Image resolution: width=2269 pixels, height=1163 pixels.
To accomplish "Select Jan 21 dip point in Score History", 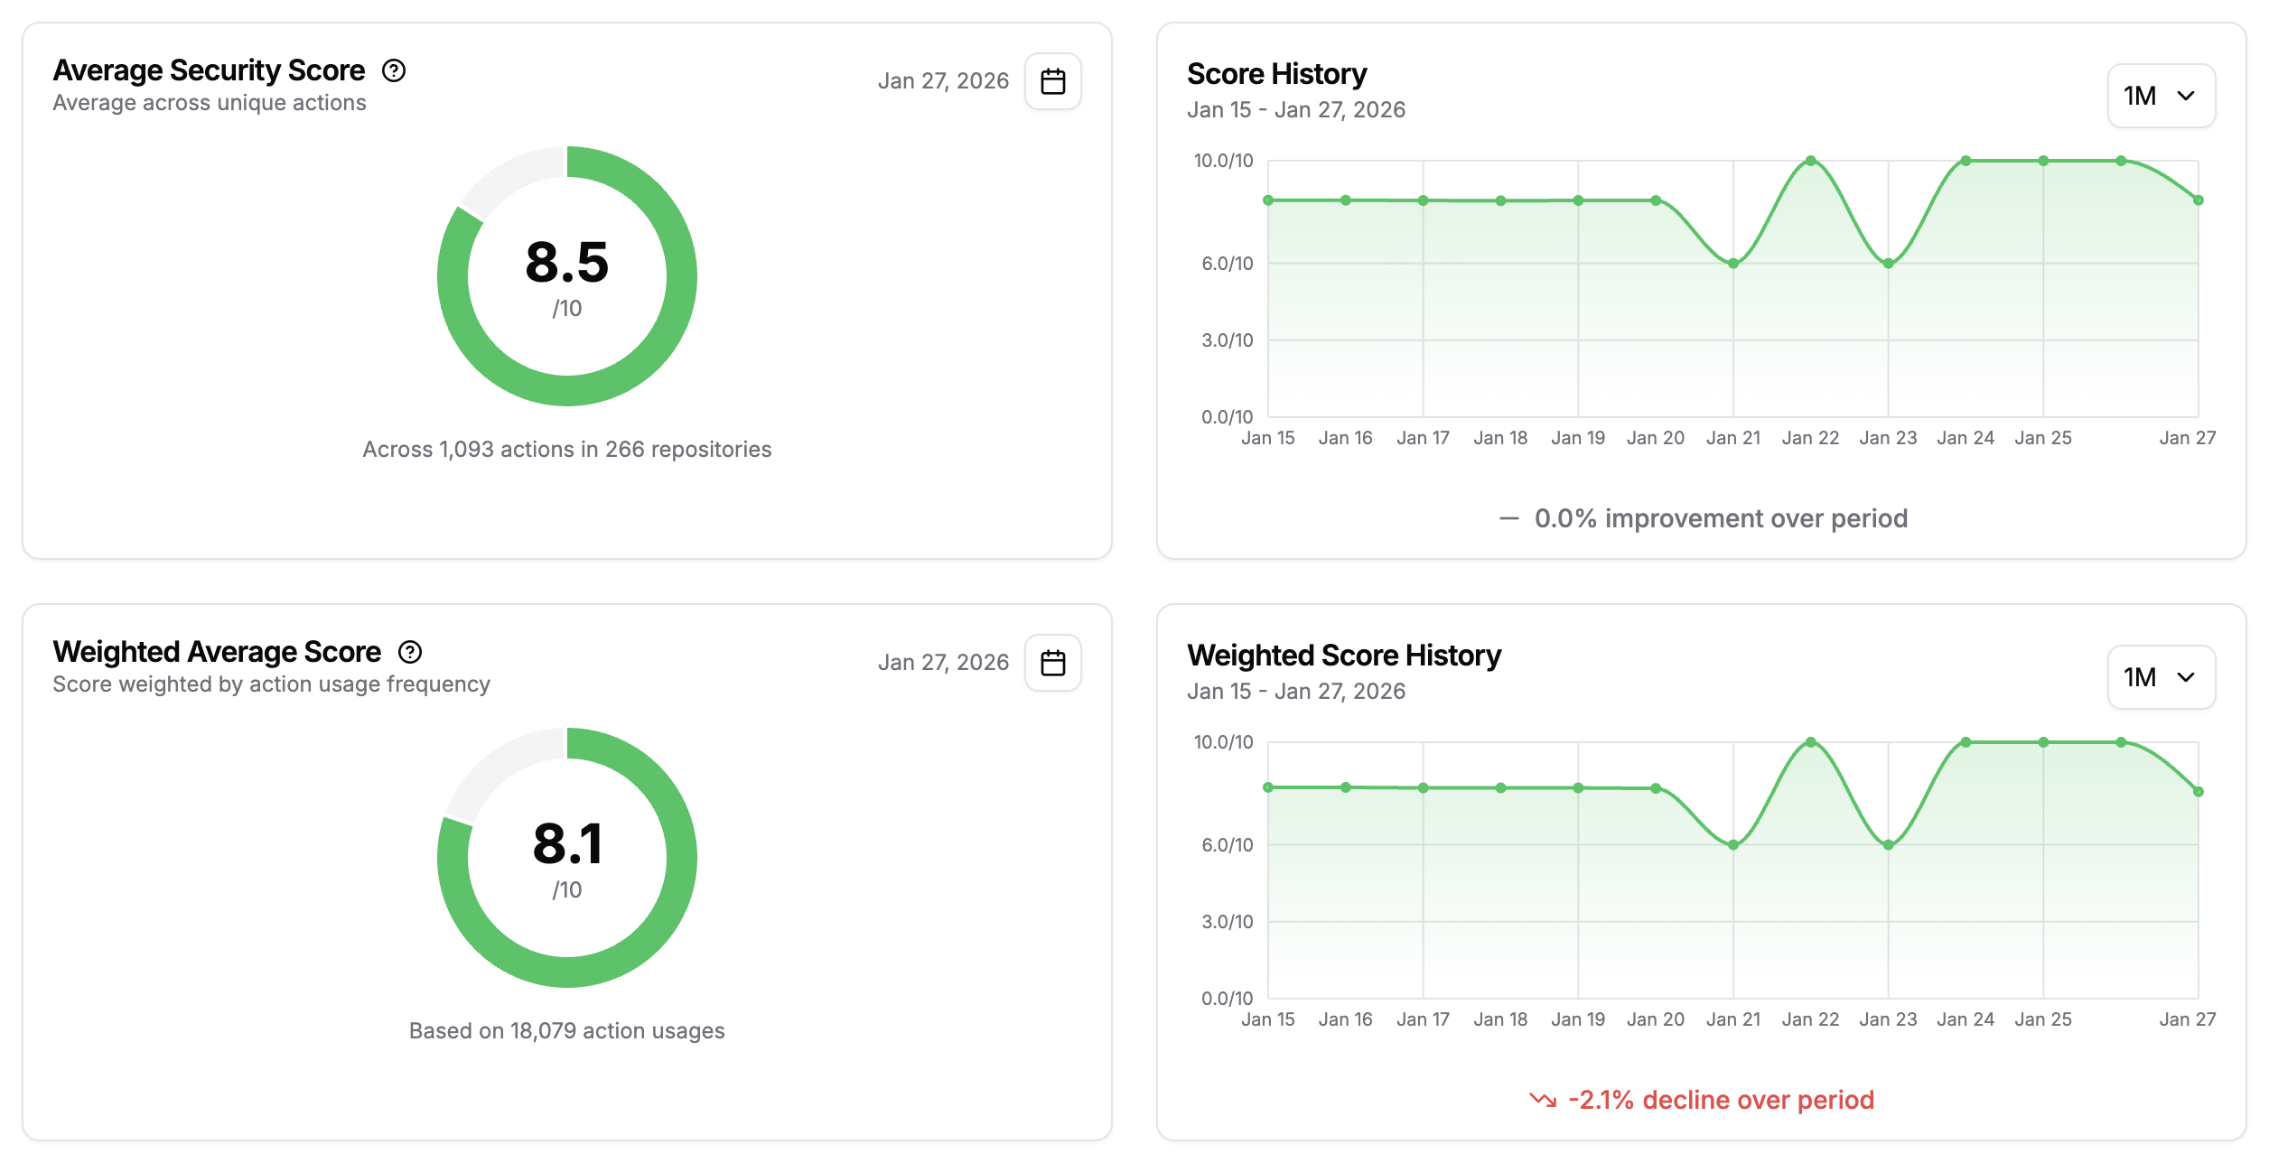I will pyautogui.click(x=1732, y=264).
